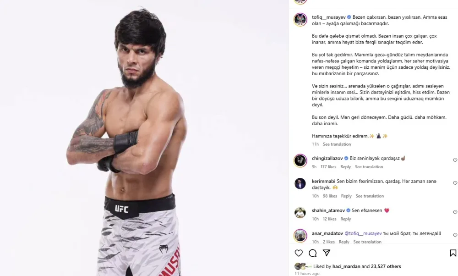Screen dimensions: 458x276
Task: Open chingizallazov's profile picture
Action: pos(300,161)
